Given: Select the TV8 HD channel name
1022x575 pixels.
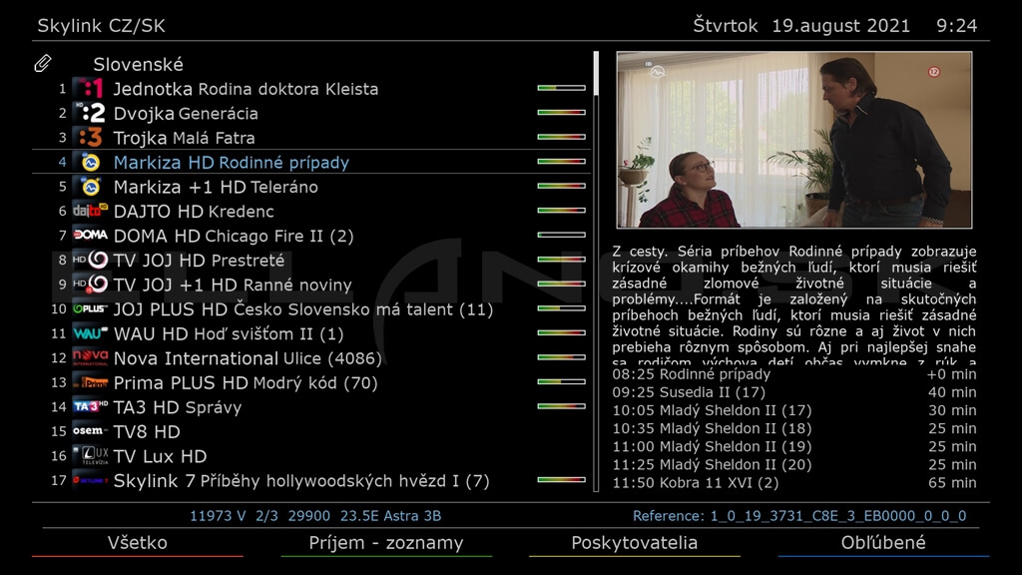Looking at the screenshot, I should click(x=147, y=431).
